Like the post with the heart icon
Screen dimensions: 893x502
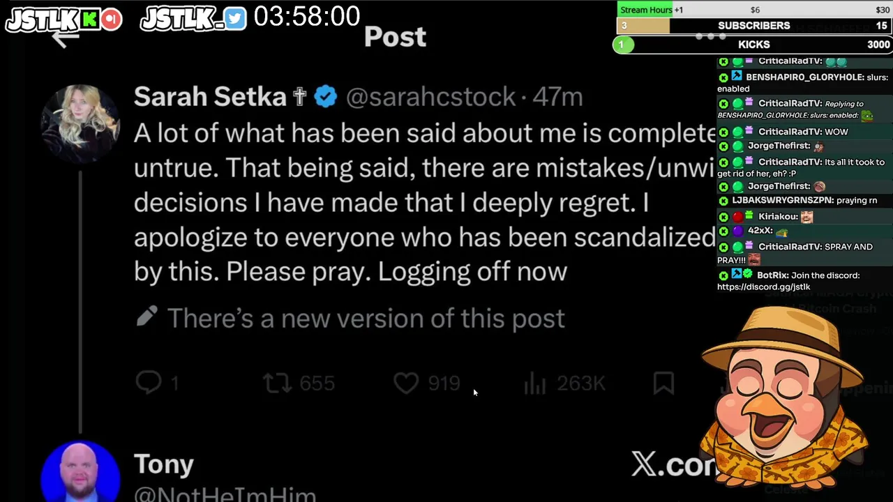[x=406, y=383]
